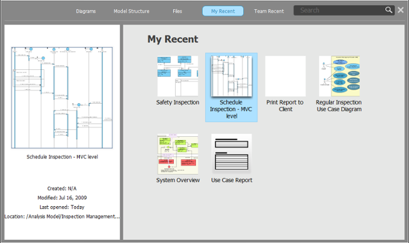This screenshot has height=243, width=409.
Task: Click the "Safety Inspection" label
Action: click(178, 102)
